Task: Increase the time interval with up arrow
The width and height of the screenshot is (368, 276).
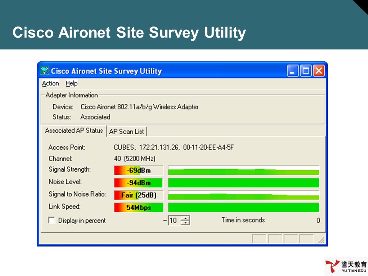Action: click(186, 218)
